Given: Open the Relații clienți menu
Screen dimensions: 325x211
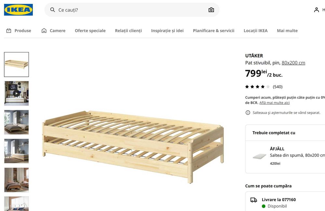Looking at the screenshot, I should (128, 31).
